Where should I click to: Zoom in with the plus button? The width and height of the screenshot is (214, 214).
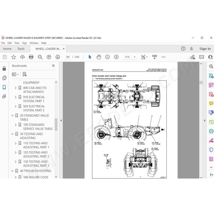click(x=116, y=57)
